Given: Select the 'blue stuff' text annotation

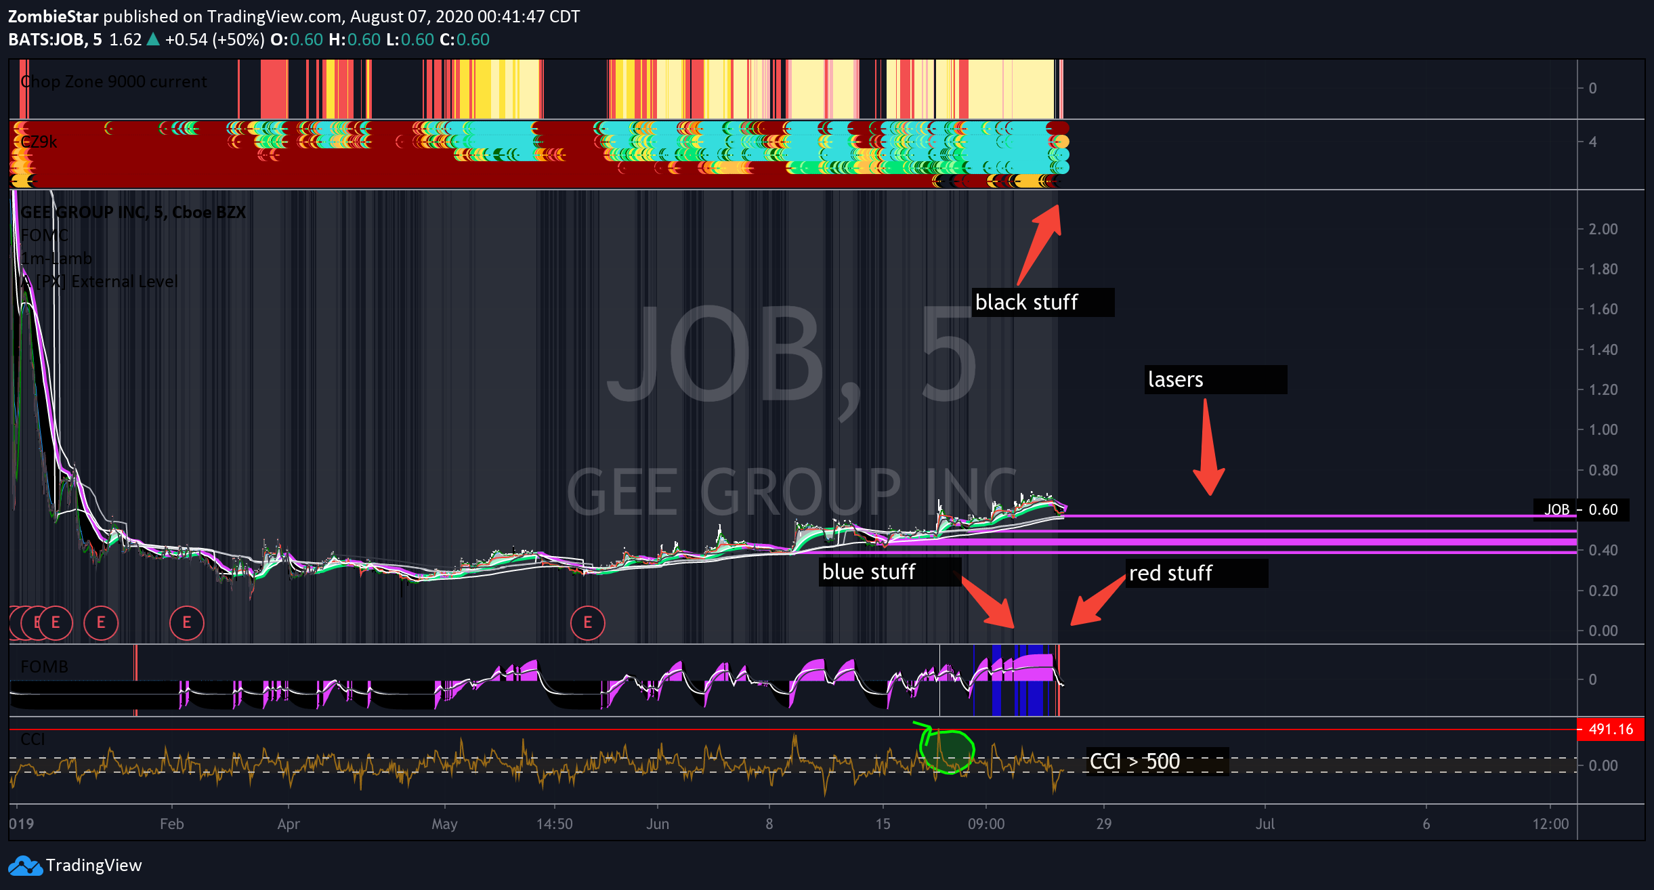Looking at the screenshot, I should (x=890, y=572).
